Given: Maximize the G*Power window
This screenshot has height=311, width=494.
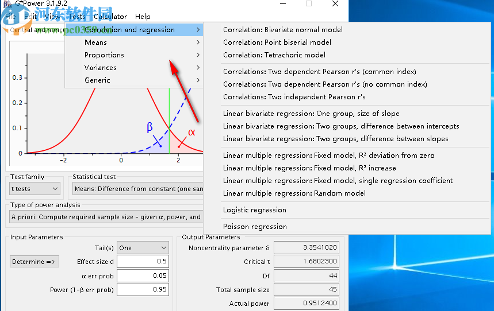Looking at the screenshot, I should 309,4.
